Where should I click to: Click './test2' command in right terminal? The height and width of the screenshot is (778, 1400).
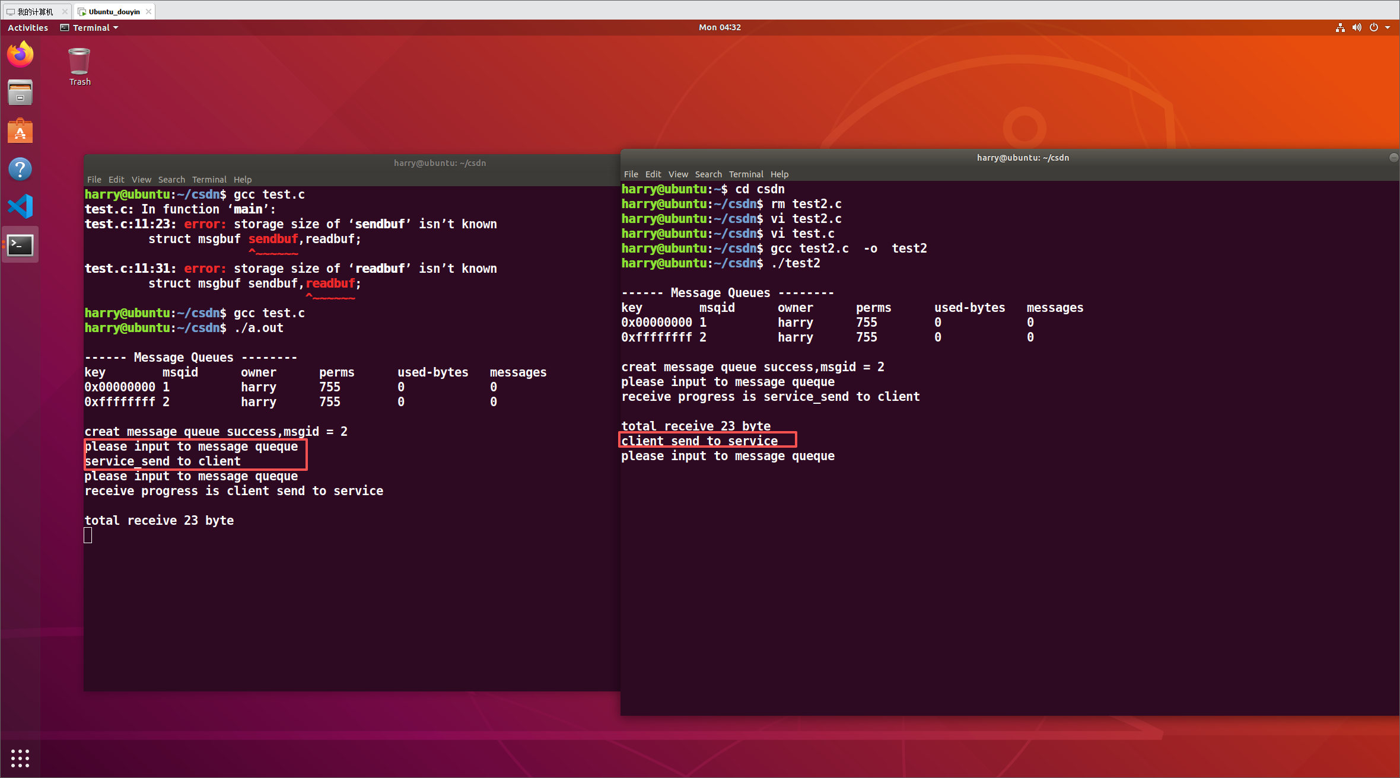796,263
